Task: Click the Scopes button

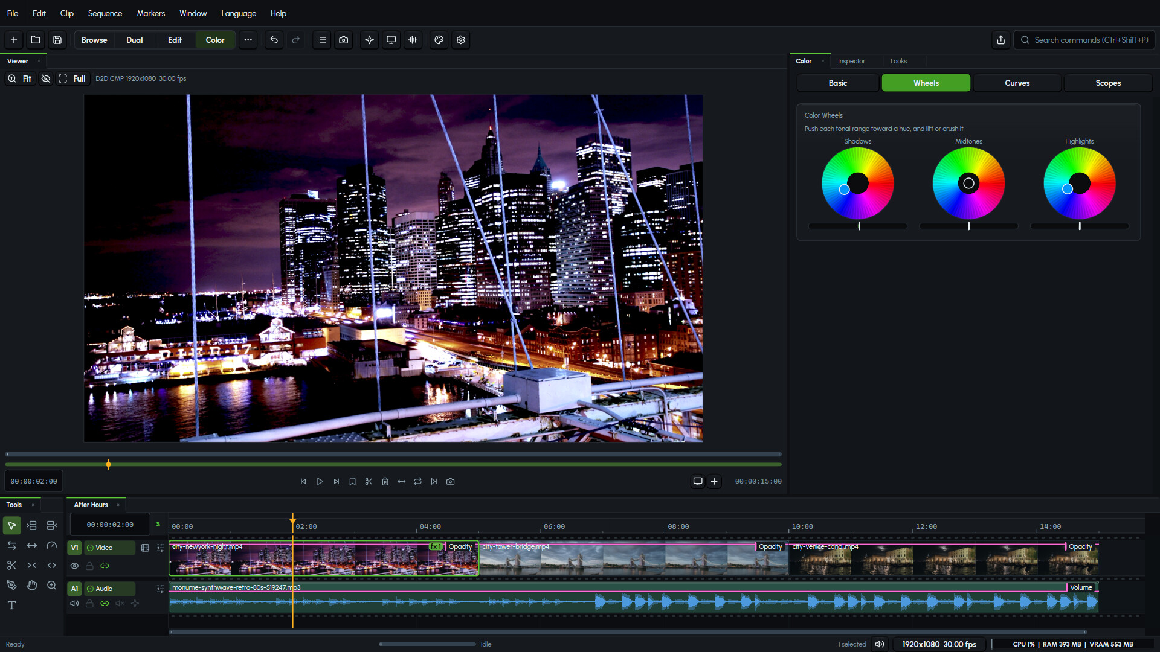Action: (x=1108, y=83)
